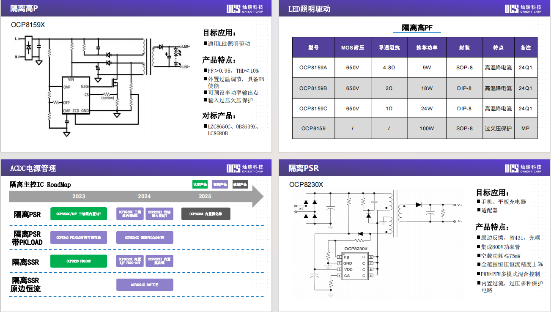
Task: Click the PF>0.95, THD<10% bullet
Action: pyautogui.click(x=231, y=71)
